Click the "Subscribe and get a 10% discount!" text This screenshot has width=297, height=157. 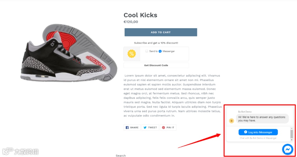pos(156,43)
